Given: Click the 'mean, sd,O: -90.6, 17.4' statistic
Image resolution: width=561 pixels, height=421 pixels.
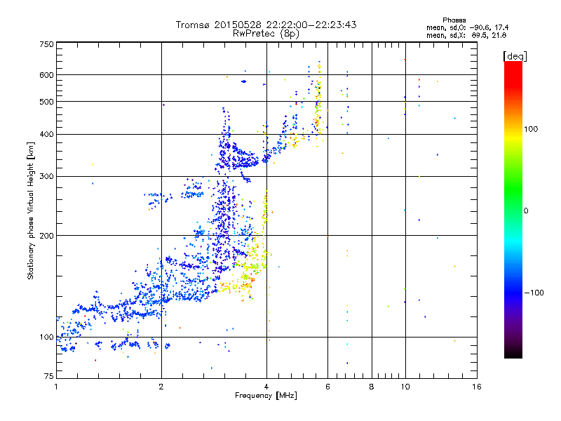Looking at the screenshot, I should [467, 27].
